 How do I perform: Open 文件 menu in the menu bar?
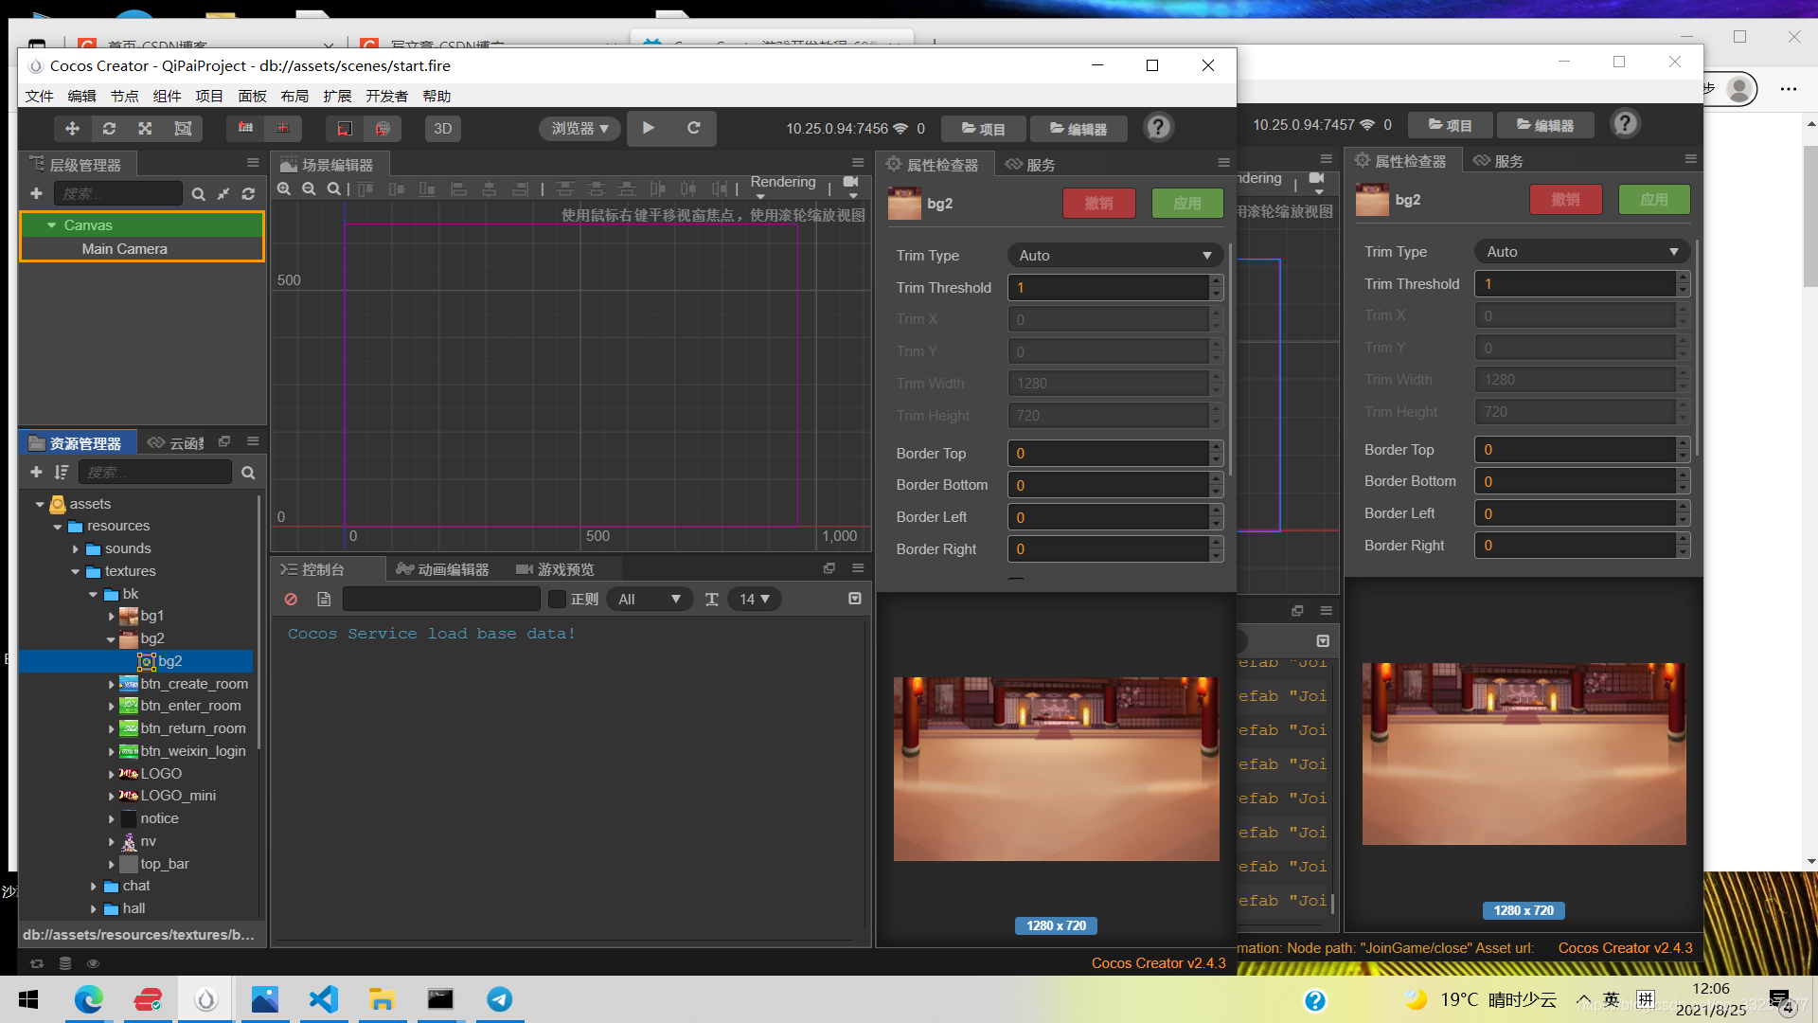39,96
